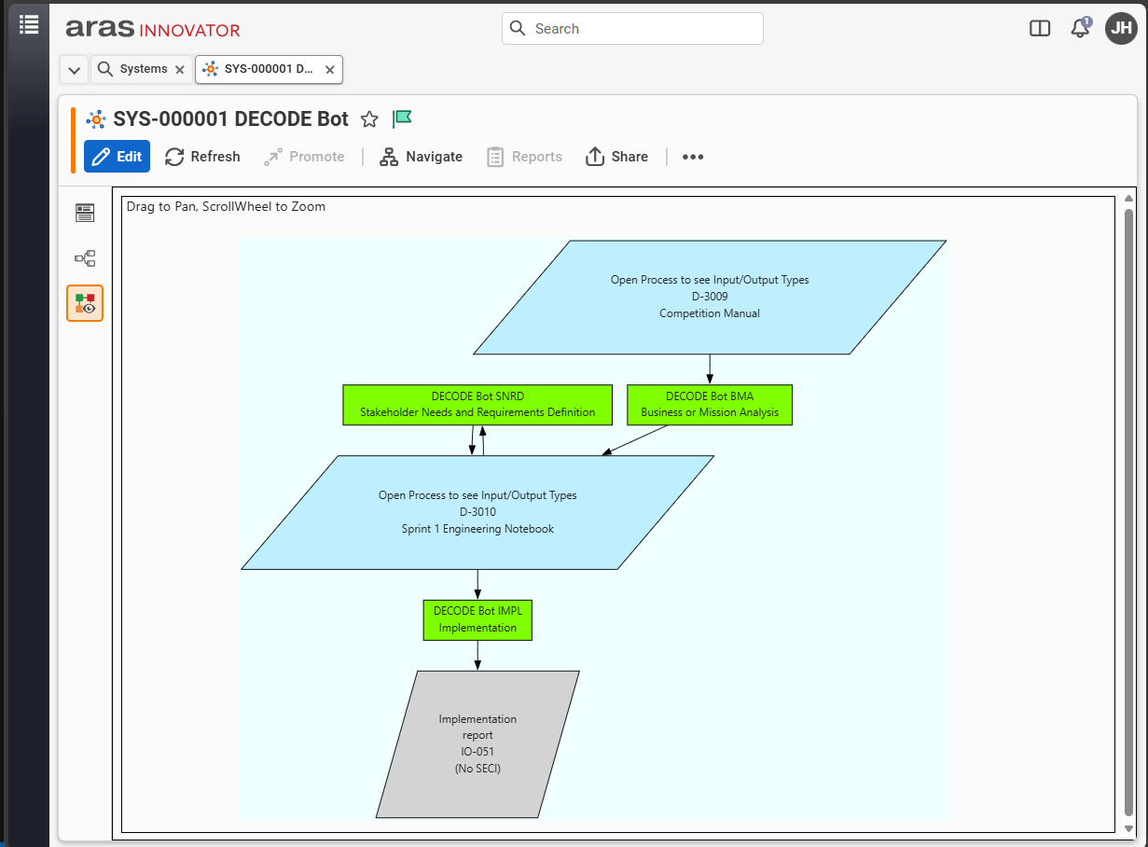Open the form view sidebar icon
Viewport: 1148px width, 847px height.
coord(85,214)
